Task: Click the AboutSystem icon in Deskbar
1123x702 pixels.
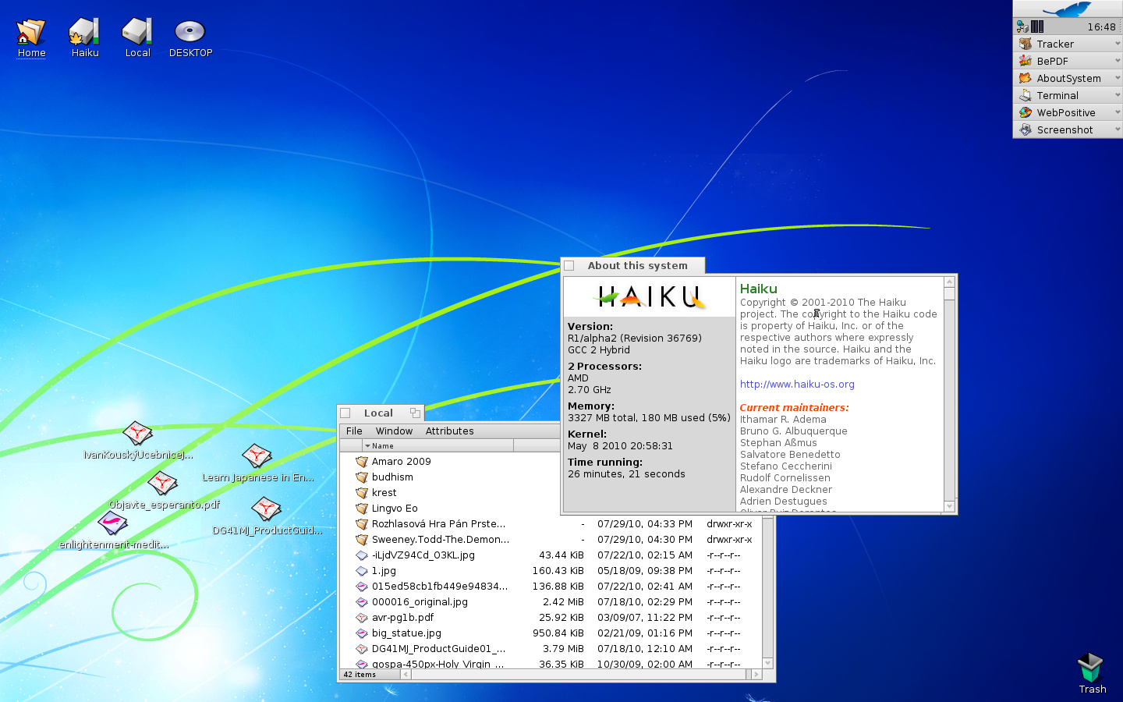Action: (1026, 78)
